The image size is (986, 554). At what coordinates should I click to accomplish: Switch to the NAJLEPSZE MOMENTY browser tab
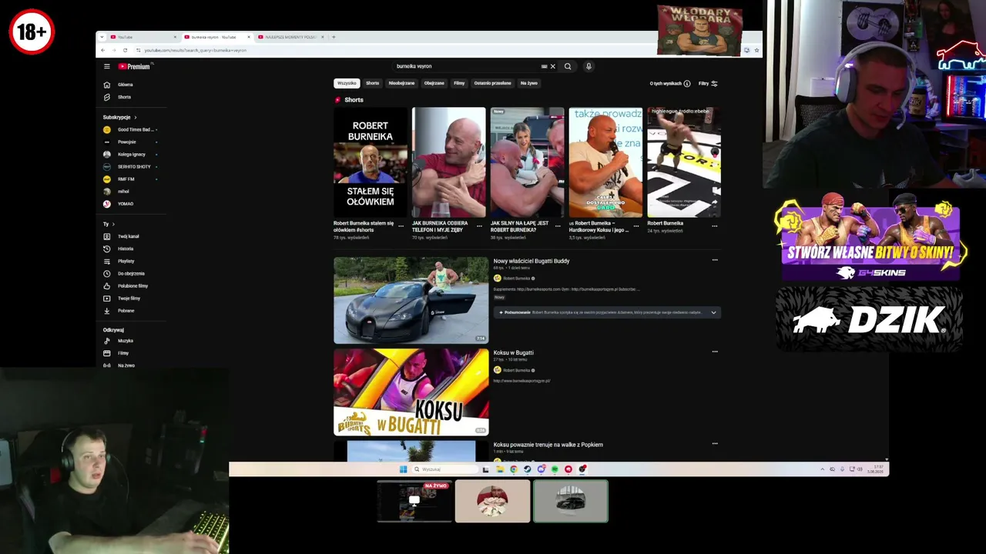(x=290, y=37)
